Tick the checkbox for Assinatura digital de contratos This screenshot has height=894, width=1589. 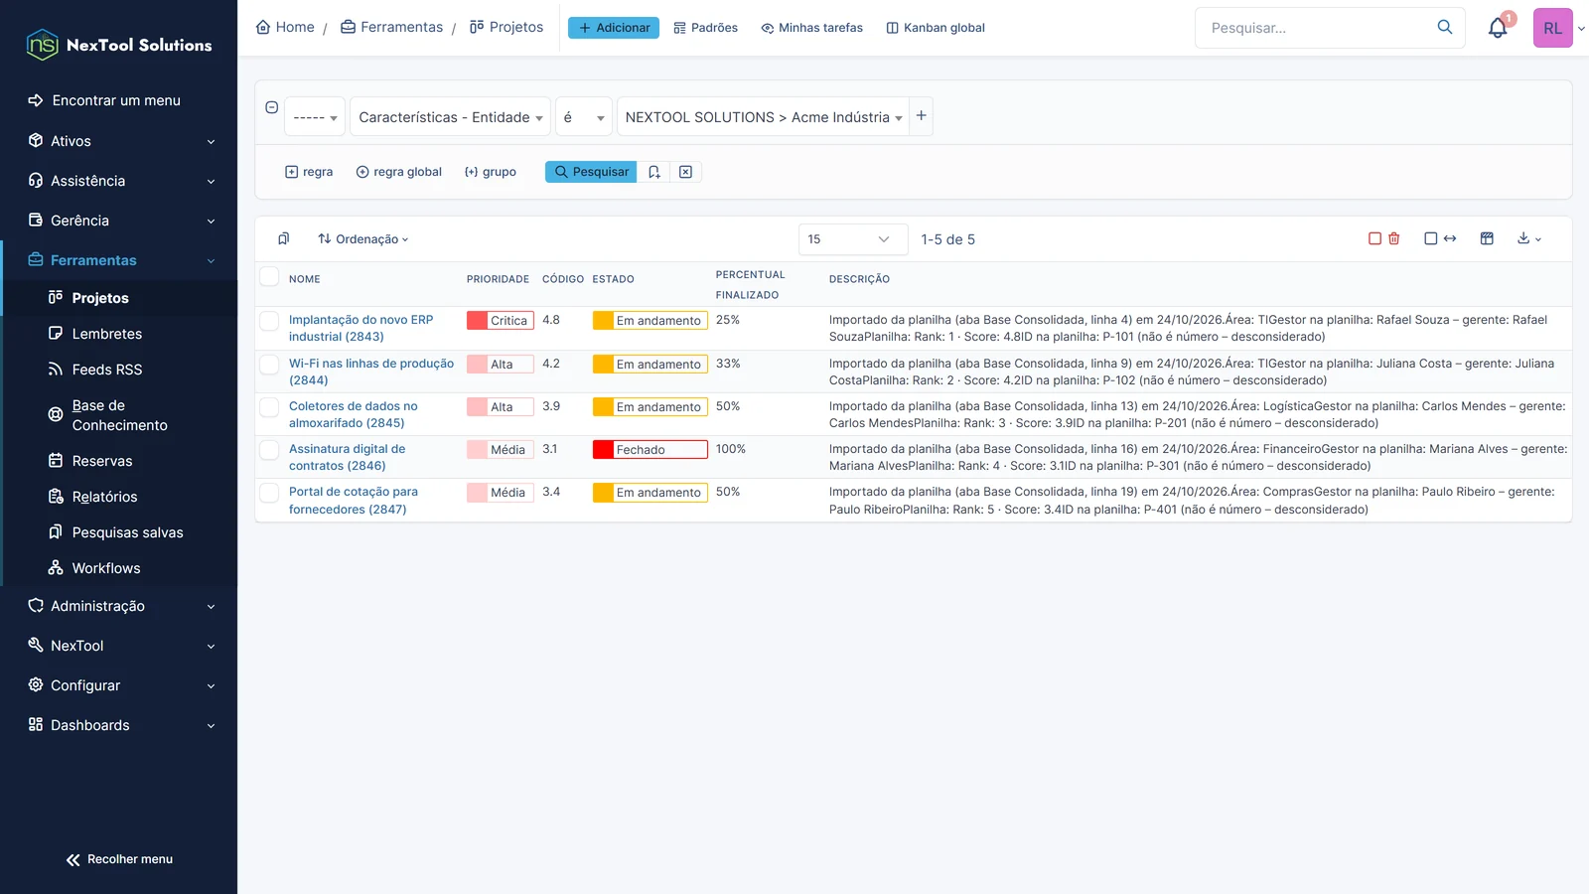tap(269, 449)
